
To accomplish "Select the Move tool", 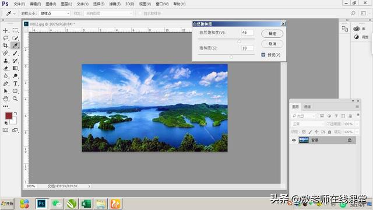I will point(6,30).
